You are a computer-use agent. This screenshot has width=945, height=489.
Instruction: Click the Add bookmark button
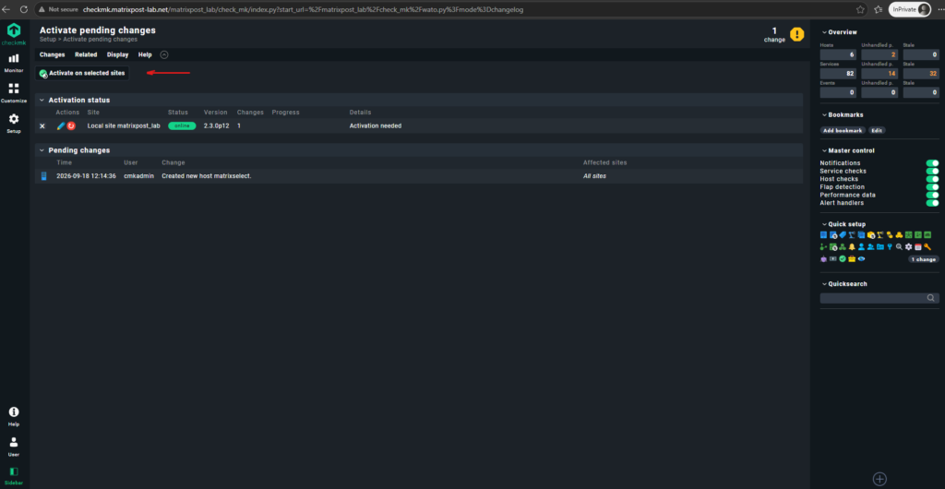[x=843, y=130]
